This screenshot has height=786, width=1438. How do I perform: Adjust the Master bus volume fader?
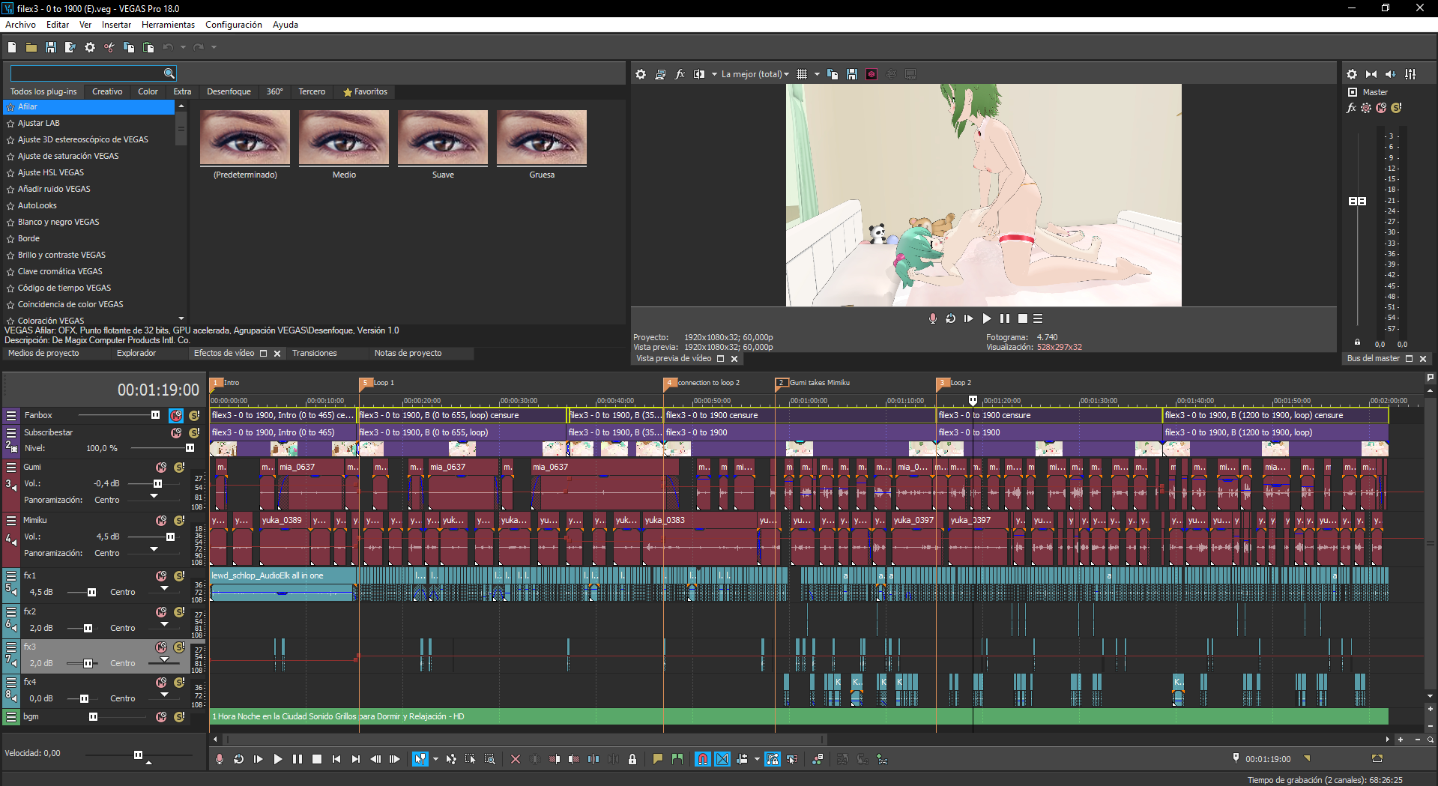pyautogui.click(x=1357, y=201)
